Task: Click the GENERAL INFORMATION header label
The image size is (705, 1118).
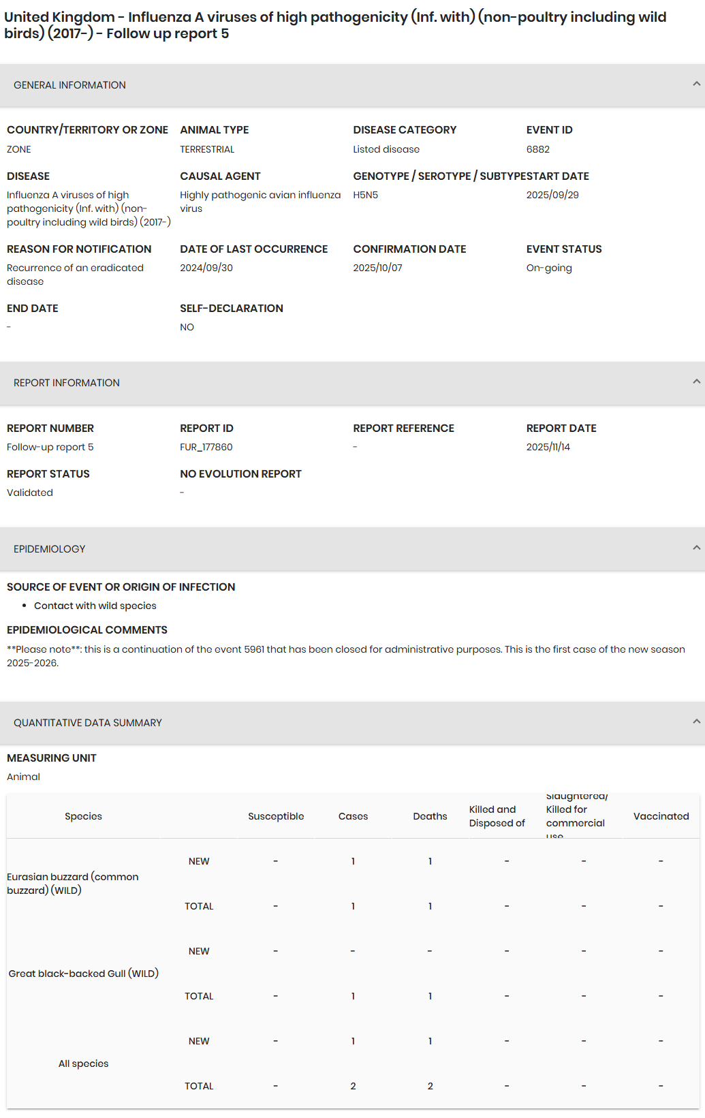Action: pyautogui.click(x=69, y=85)
